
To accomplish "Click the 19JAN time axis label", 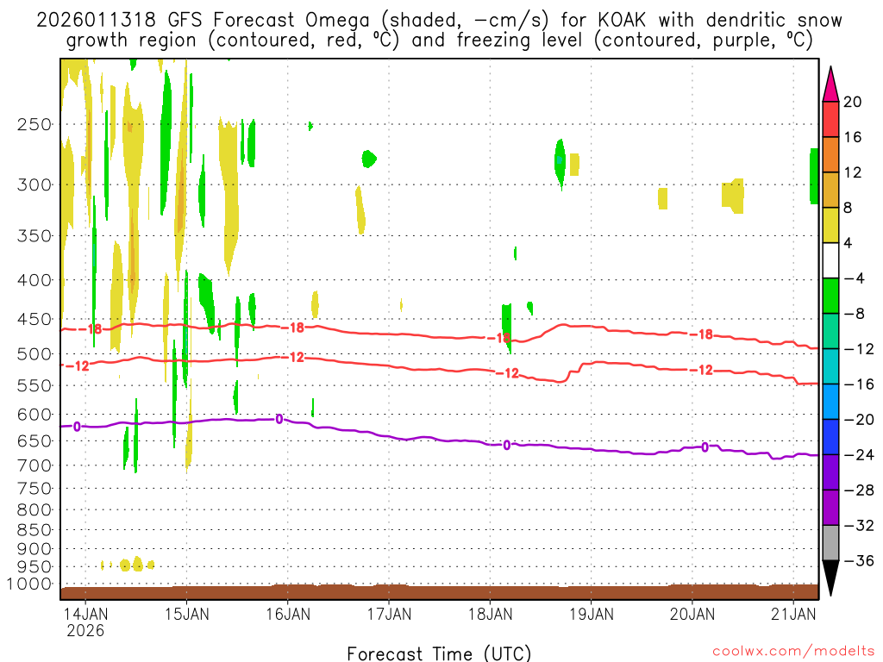I will (592, 614).
